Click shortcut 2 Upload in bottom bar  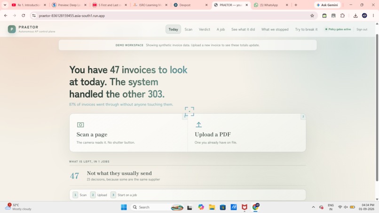(99, 195)
